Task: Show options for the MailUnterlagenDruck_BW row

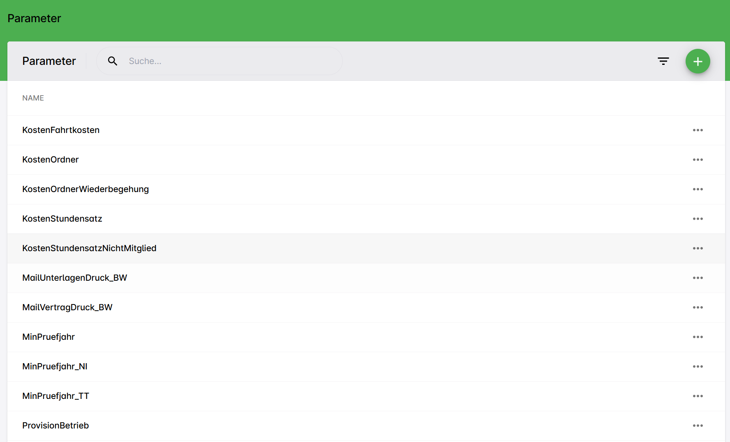Action: (698, 278)
